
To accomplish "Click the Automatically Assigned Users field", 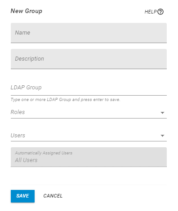I will tap(89, 157).
